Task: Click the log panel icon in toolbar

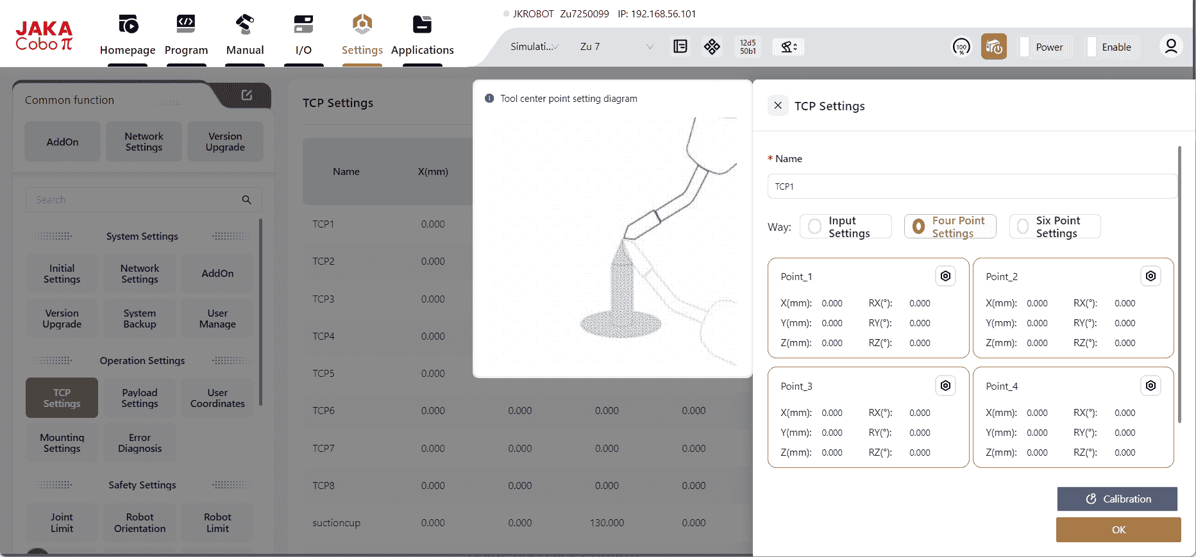Action: (680, 46)
